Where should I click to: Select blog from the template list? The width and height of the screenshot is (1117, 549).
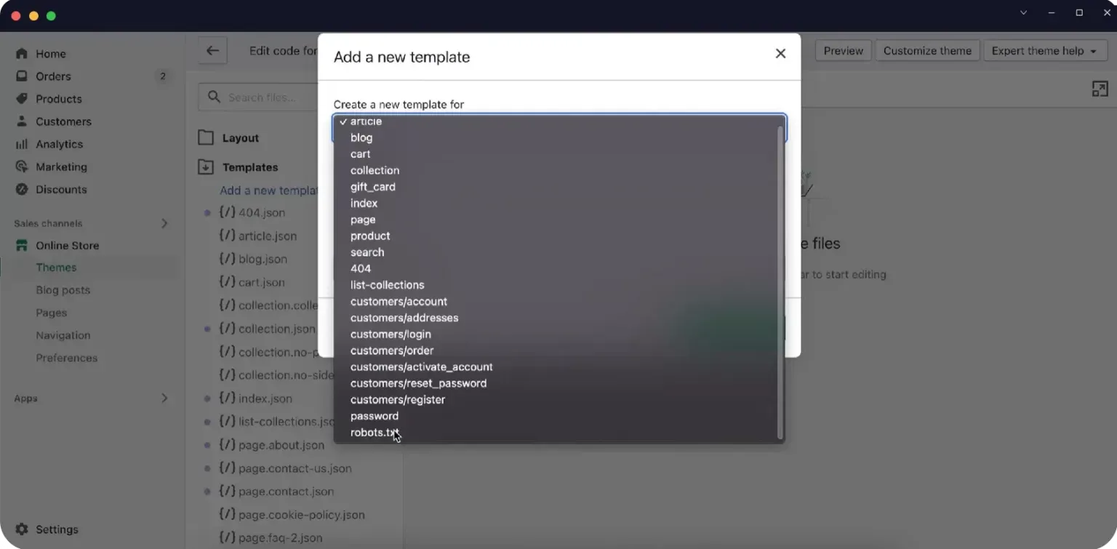coord(558,137)
